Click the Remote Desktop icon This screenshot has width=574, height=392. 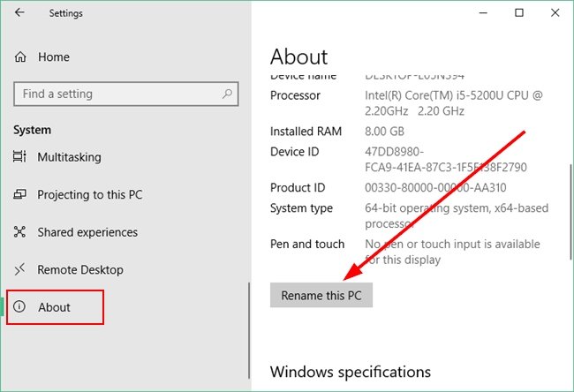pyautogui.click(x=19, y=269)
